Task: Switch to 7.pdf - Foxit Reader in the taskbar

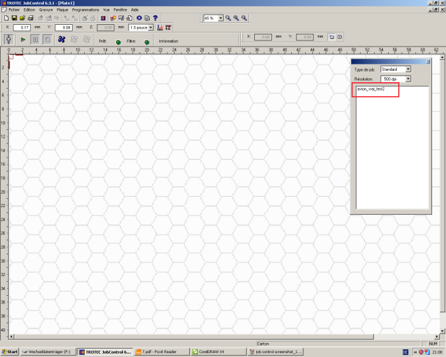Action: 162,352
